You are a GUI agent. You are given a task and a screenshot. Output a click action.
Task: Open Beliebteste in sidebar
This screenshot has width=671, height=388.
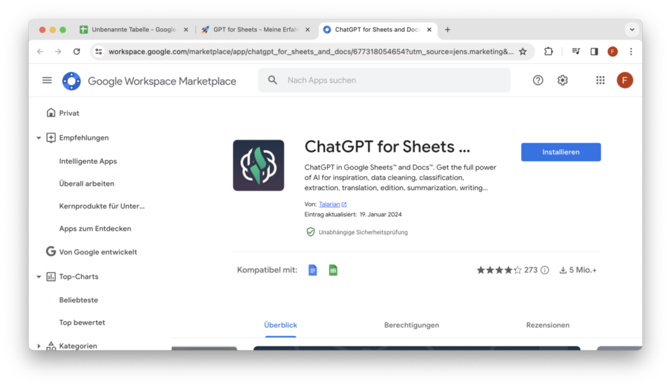[79, 300]
